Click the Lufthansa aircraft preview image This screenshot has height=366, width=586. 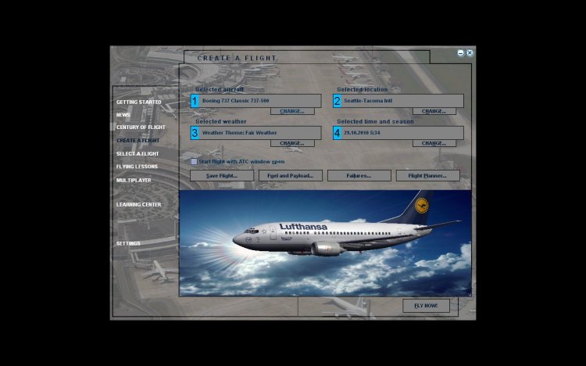pos(325,243)
